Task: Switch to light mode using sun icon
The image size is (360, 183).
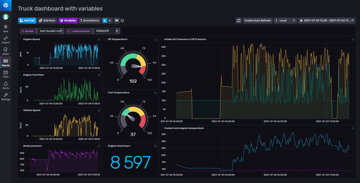Action: click(x=110, y=20)
